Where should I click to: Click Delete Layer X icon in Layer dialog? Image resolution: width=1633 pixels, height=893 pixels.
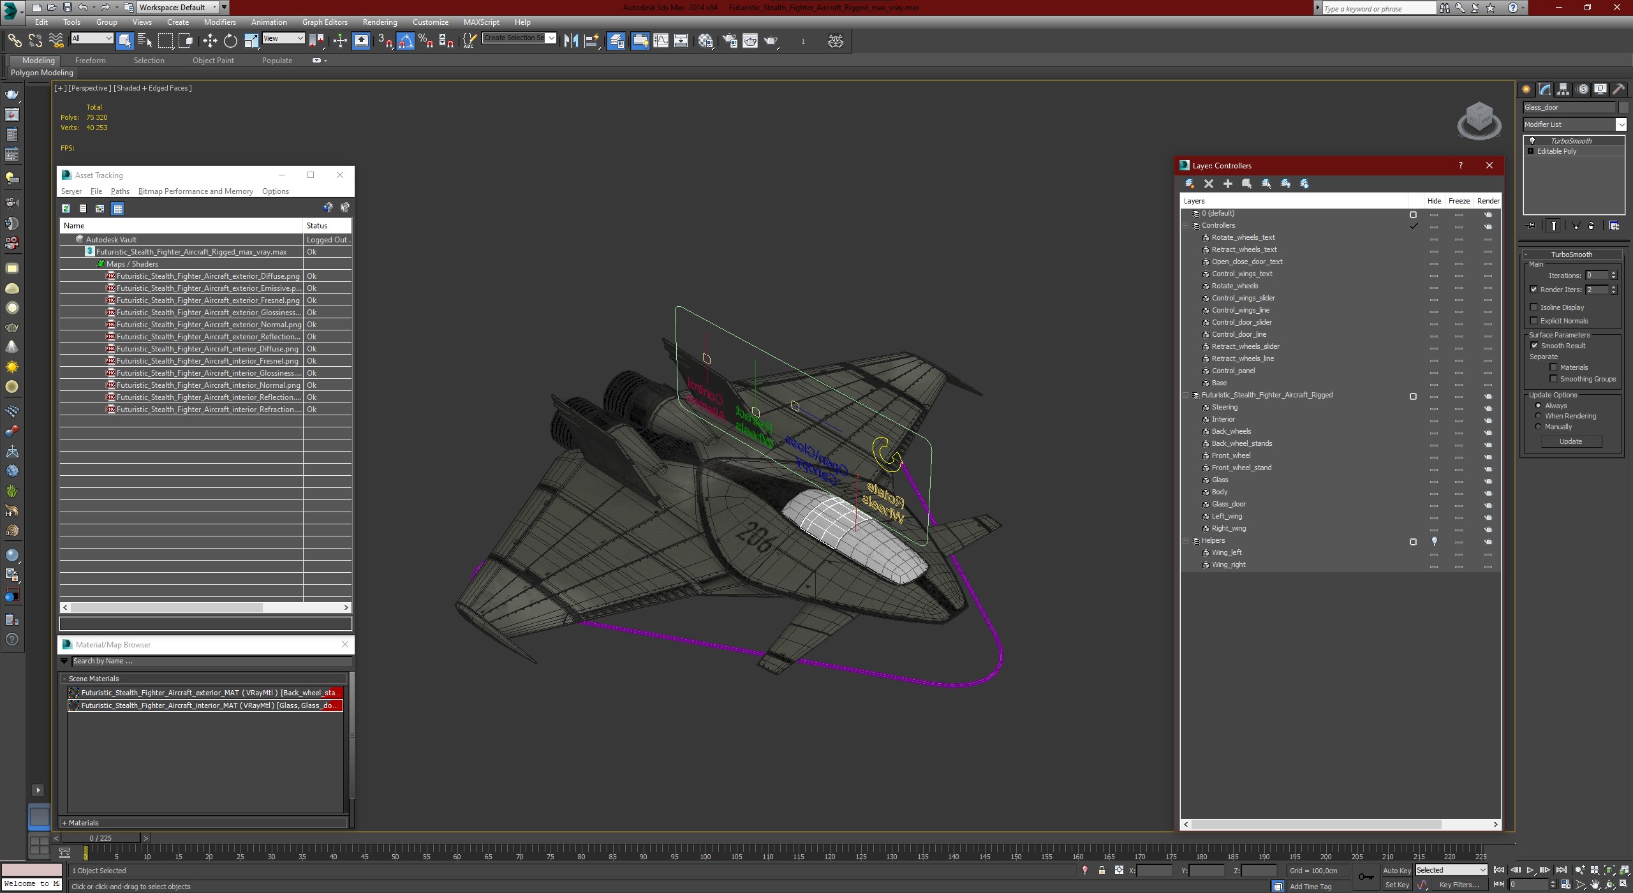[1209, 184]
